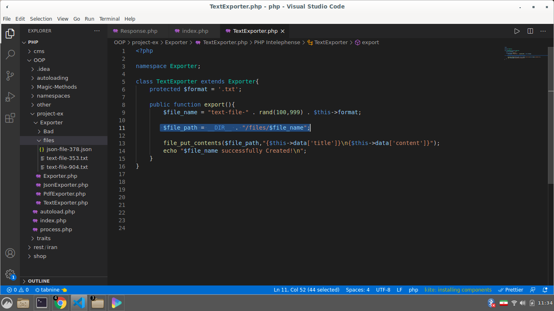Click the Split Editor icon
The width and height of the screenshot is (554, 311).
tap(530, 31)
